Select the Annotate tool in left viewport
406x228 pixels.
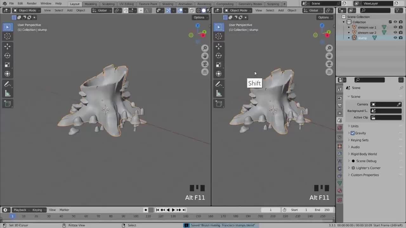click(7, 84)
